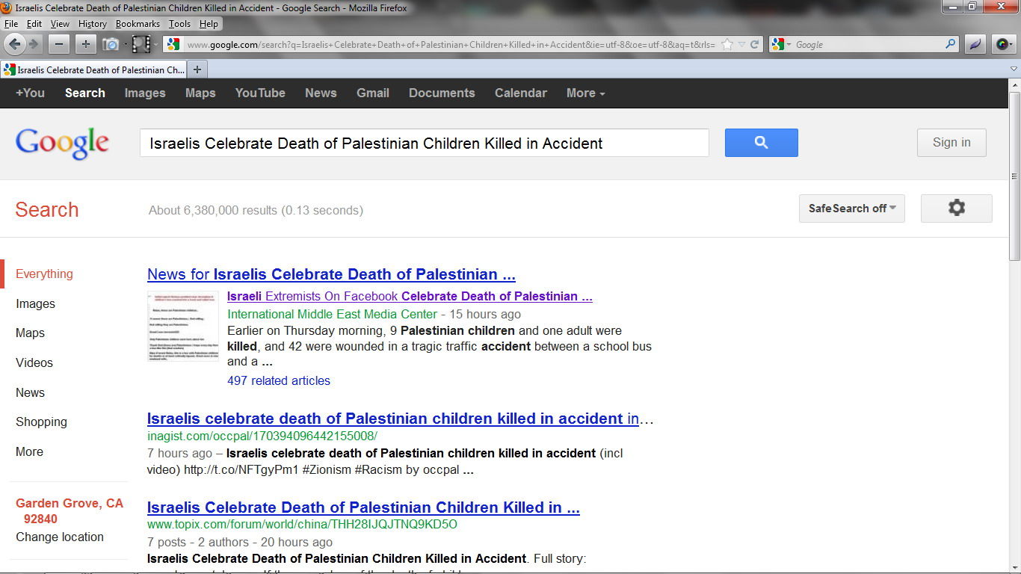Screen dimensions: 1021x574
Task: Filter results by News in sidebar
Action: coord(30,392)
